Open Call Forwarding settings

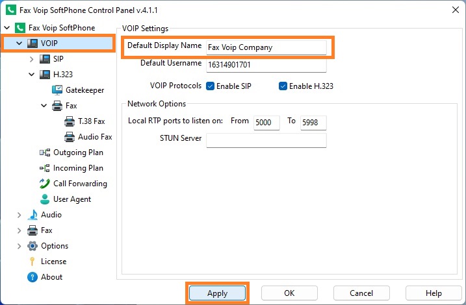pos(80,184)
